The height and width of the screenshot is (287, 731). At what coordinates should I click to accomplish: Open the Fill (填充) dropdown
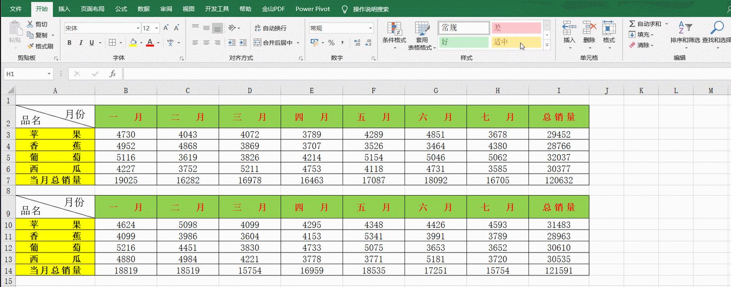click(641, 35)
